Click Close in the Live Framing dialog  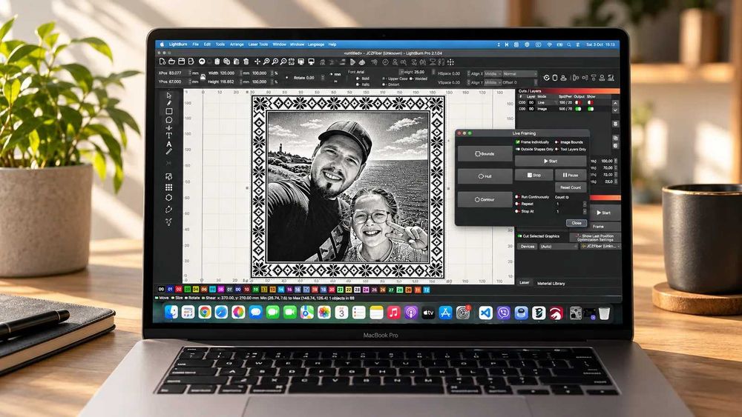coord(577,223)
